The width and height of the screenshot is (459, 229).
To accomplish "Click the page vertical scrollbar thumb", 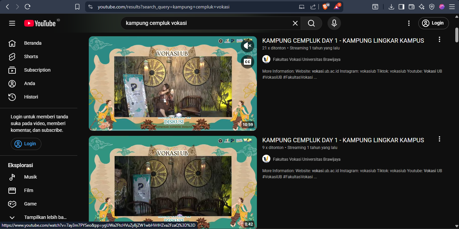I will pos(457,35).
